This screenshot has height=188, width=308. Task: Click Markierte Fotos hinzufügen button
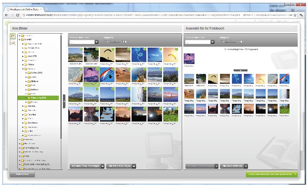(x=87, y=166)
